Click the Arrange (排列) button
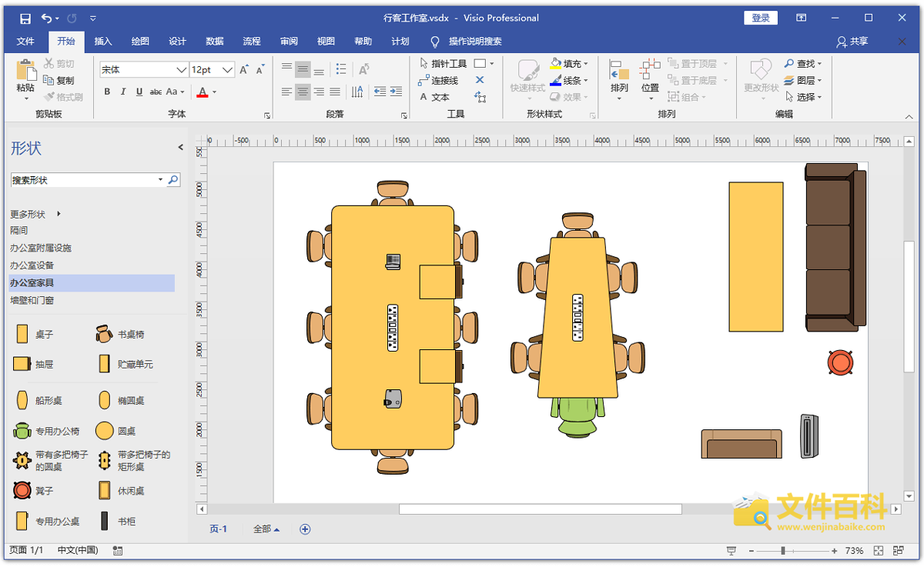 click(x=619, y=80)
